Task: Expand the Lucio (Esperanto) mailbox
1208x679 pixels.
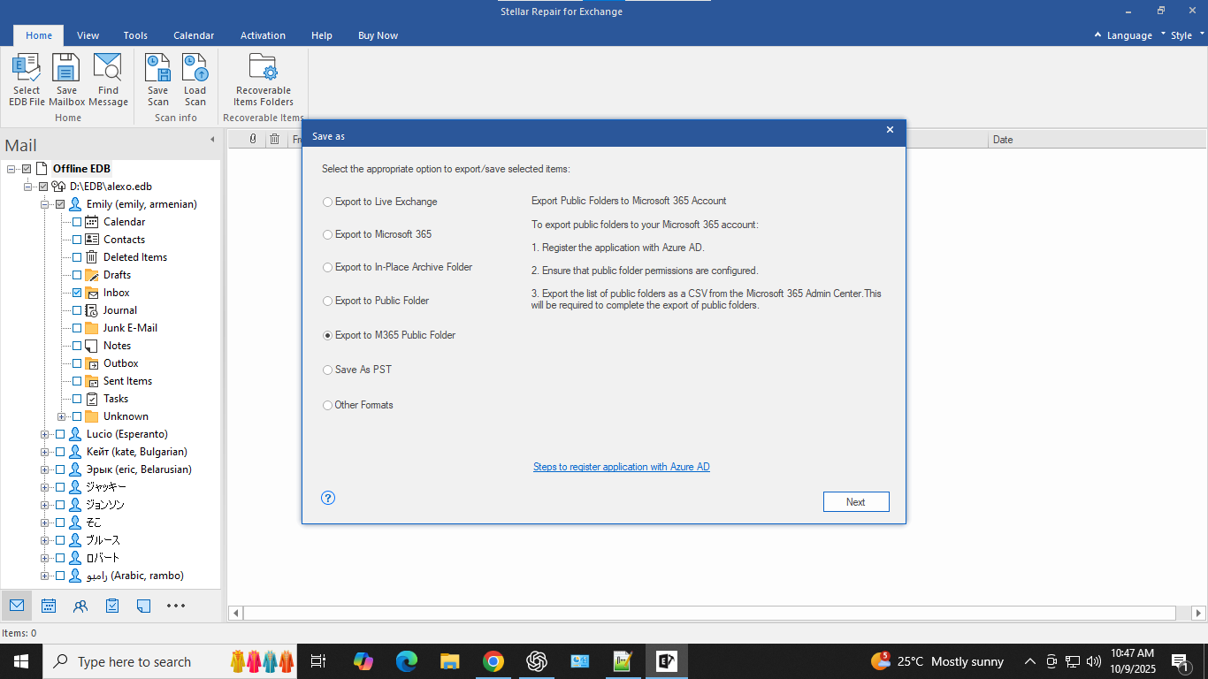Action: 44,434
